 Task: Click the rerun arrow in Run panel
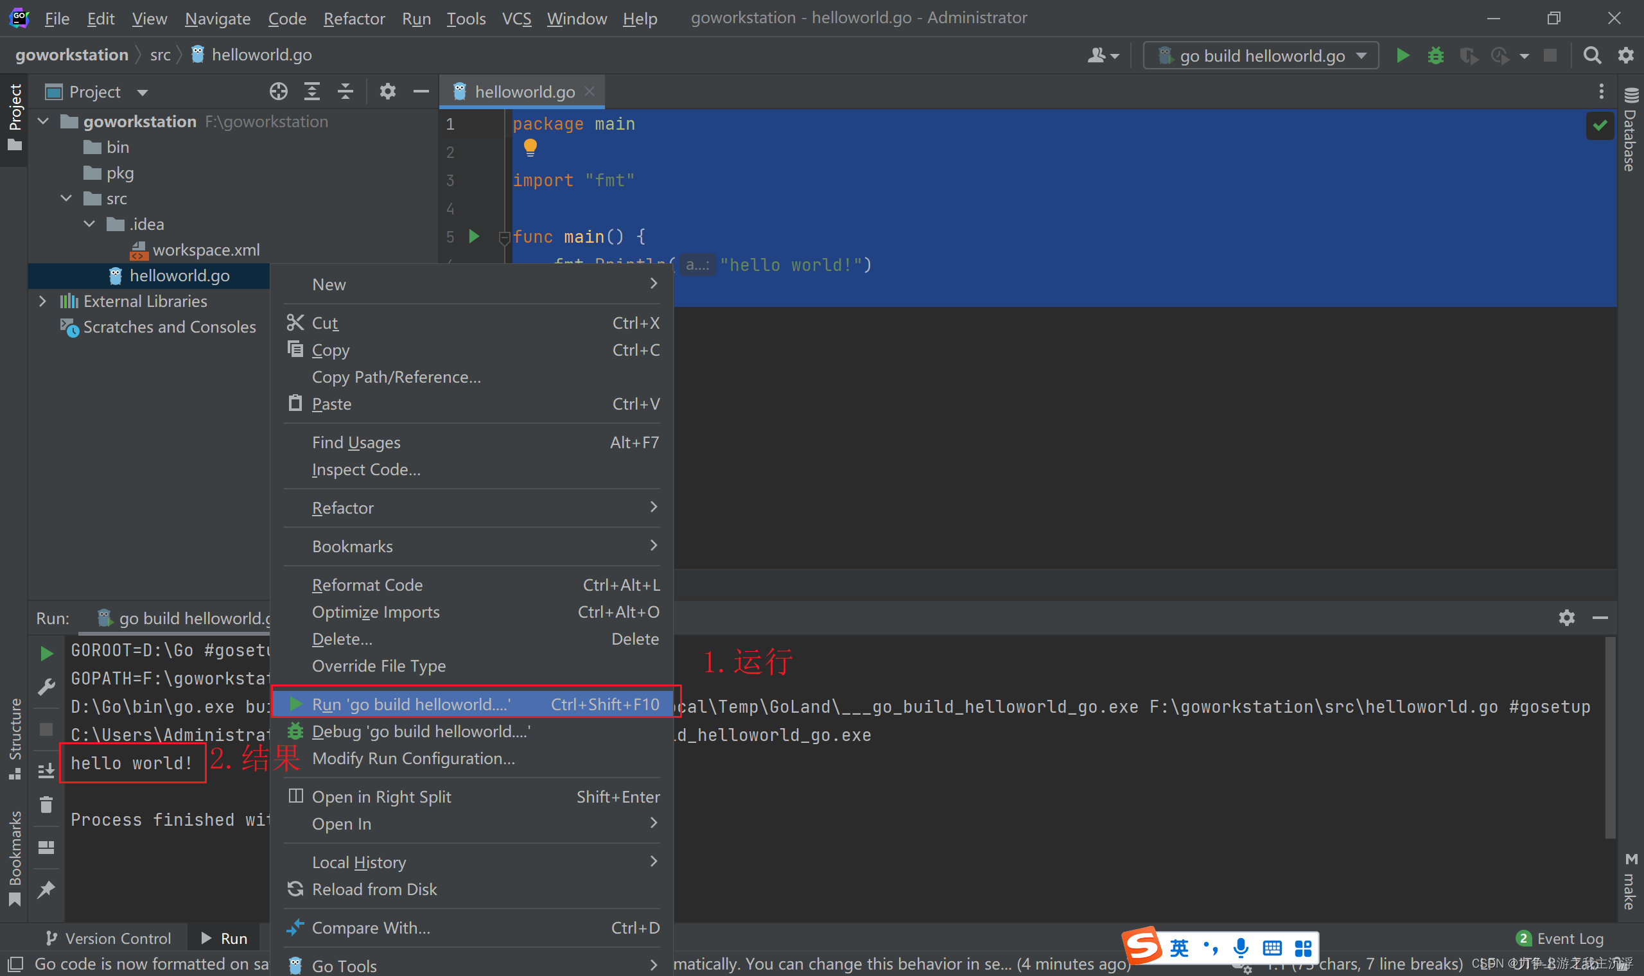[x=46, y=653]
